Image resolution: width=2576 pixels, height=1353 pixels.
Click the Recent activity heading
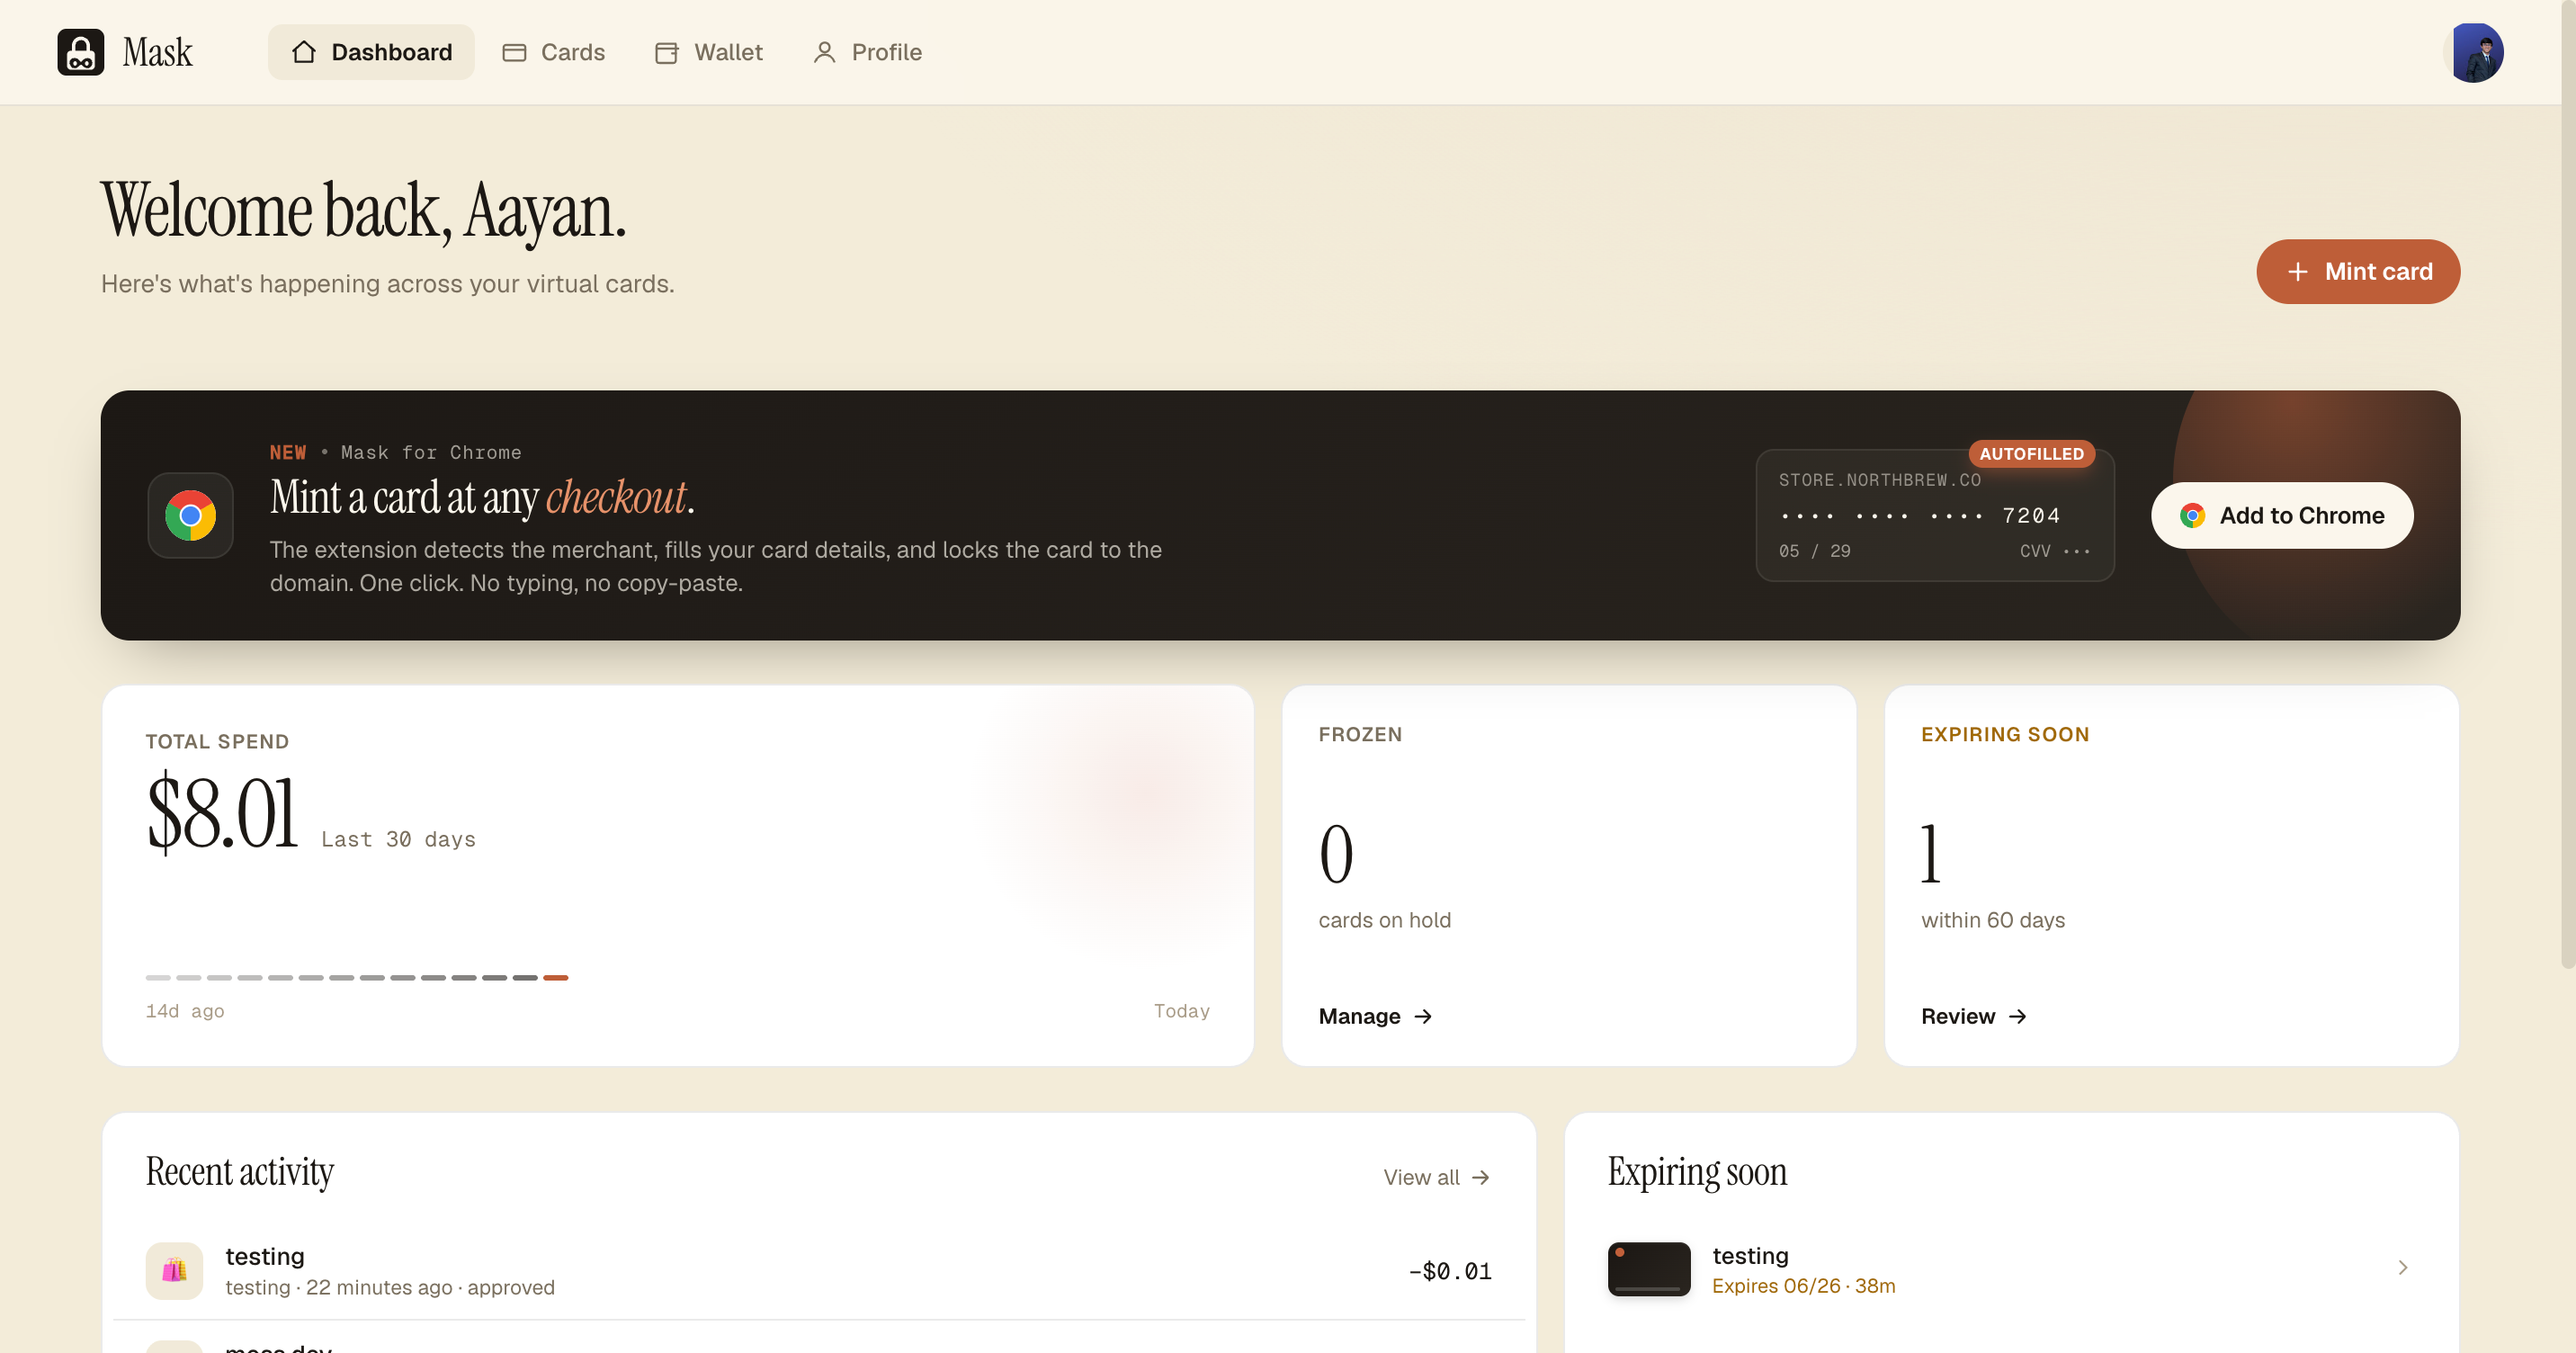pyautogui.click(x=240, y=1172)
